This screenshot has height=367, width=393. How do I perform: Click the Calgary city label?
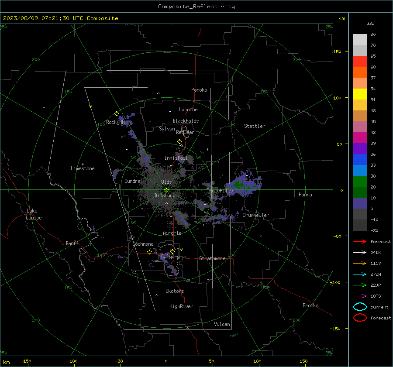170,257
